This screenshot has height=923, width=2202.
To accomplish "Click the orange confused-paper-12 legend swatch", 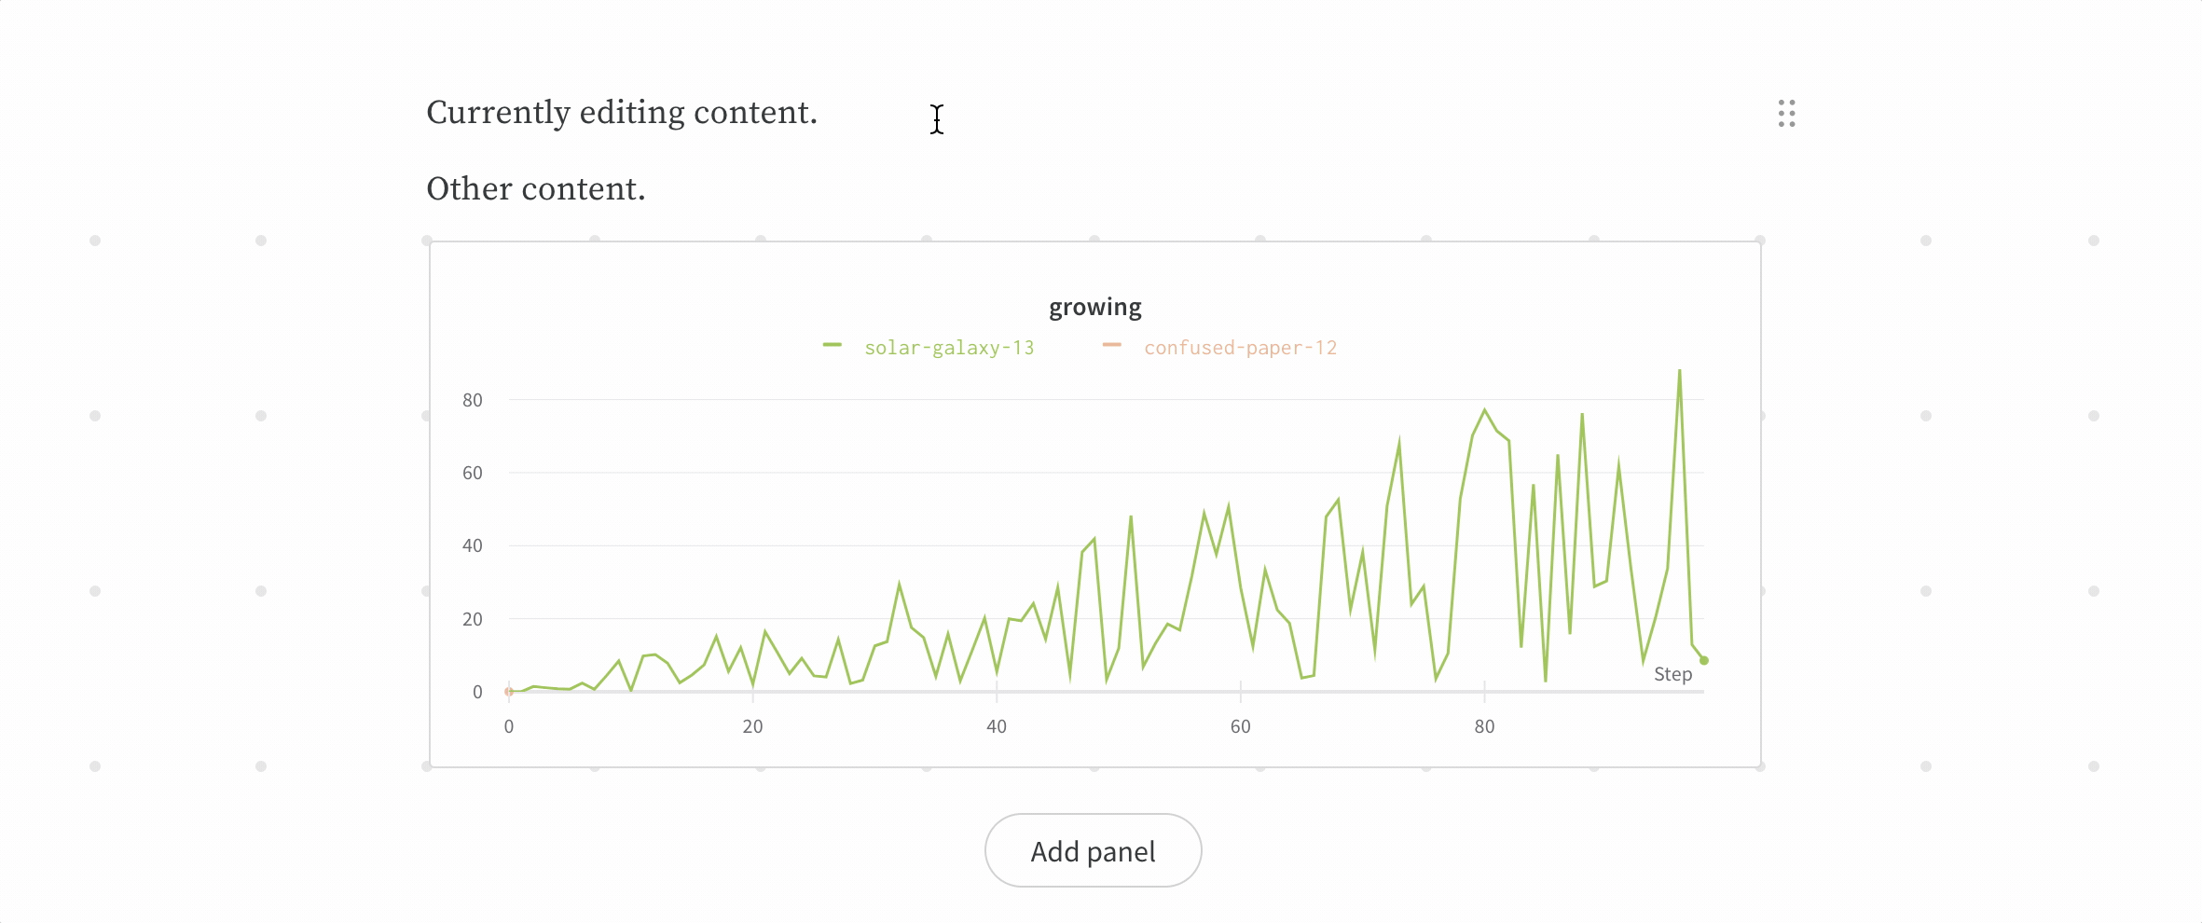I will [x=1111, y=346].
